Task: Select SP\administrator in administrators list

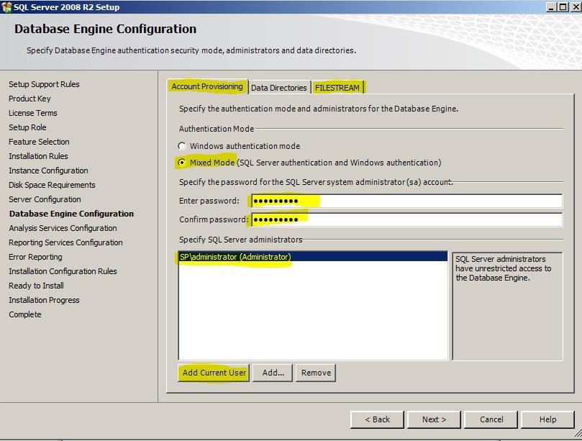Action: coord(313,257)
